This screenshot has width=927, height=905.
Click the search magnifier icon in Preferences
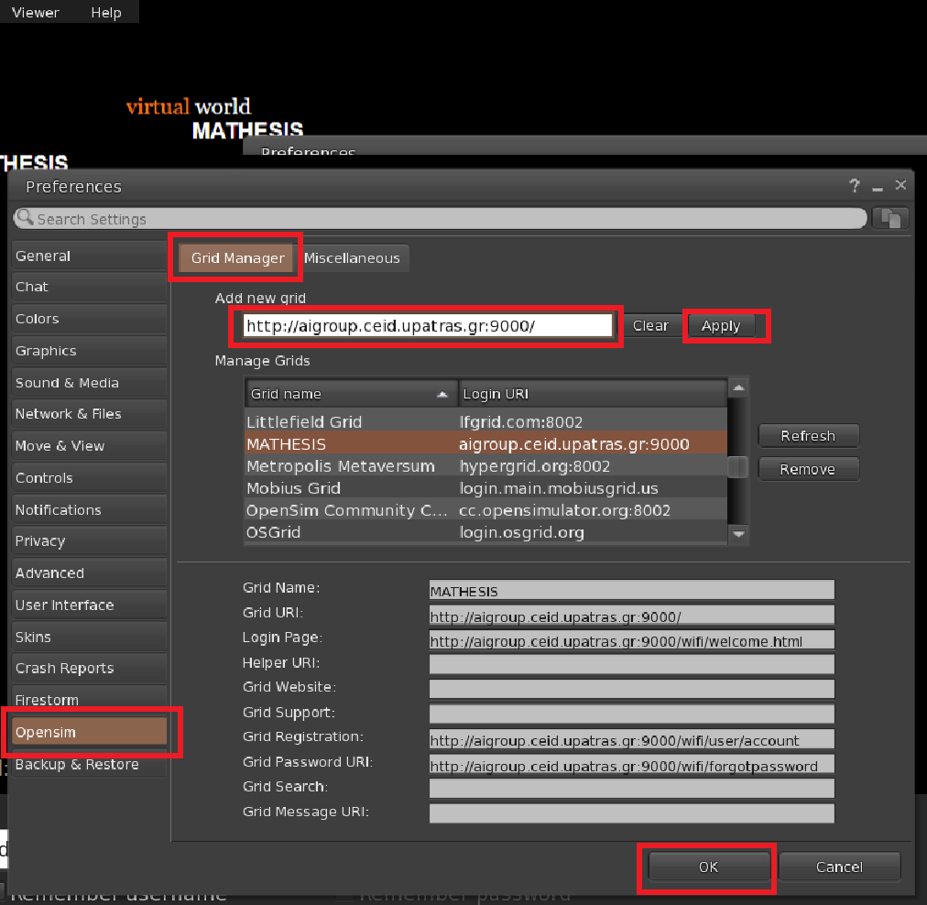[x=25, y=218]
